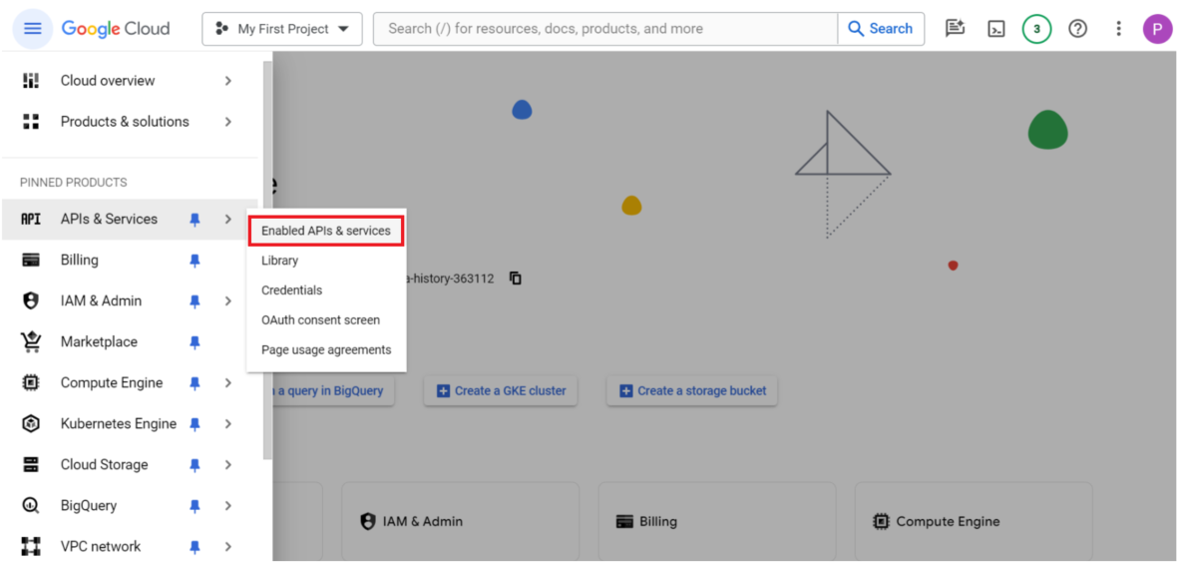Click the Search button
This screenshot has width=1185, height=572.
point(881,29)
